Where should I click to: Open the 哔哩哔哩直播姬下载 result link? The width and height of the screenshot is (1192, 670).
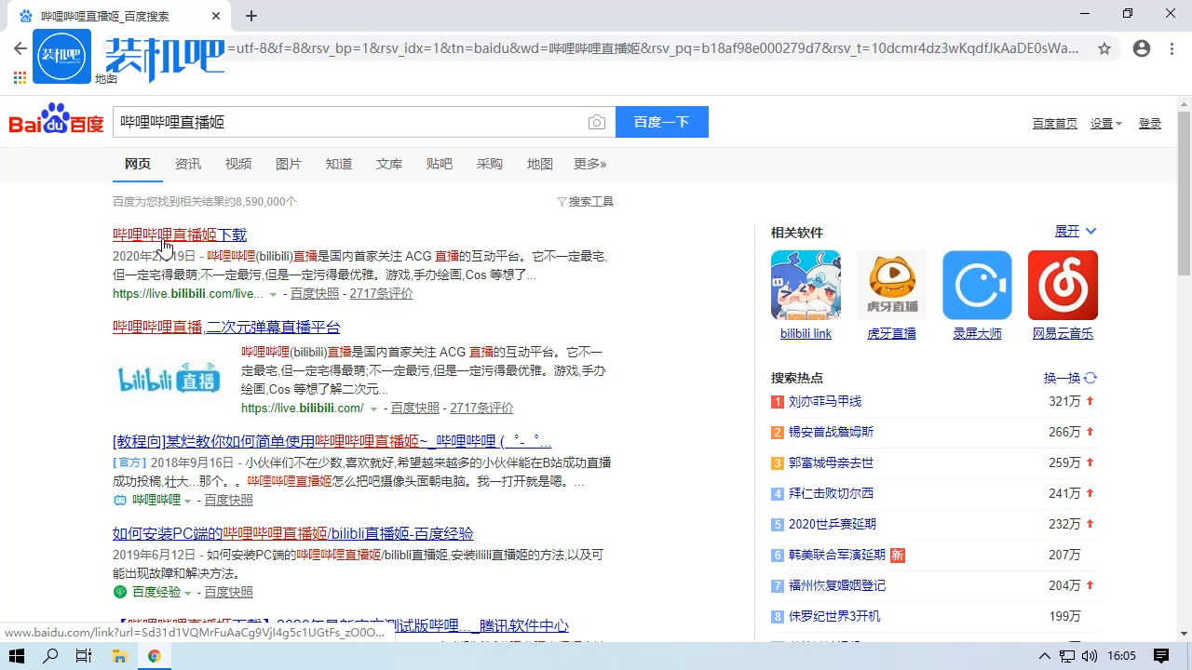coord(179,234)
